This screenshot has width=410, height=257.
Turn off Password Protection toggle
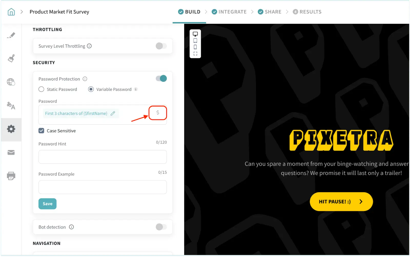tap(161, 78)
